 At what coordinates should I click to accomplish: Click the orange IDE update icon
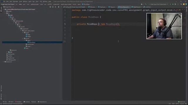(x=184, y=4)
